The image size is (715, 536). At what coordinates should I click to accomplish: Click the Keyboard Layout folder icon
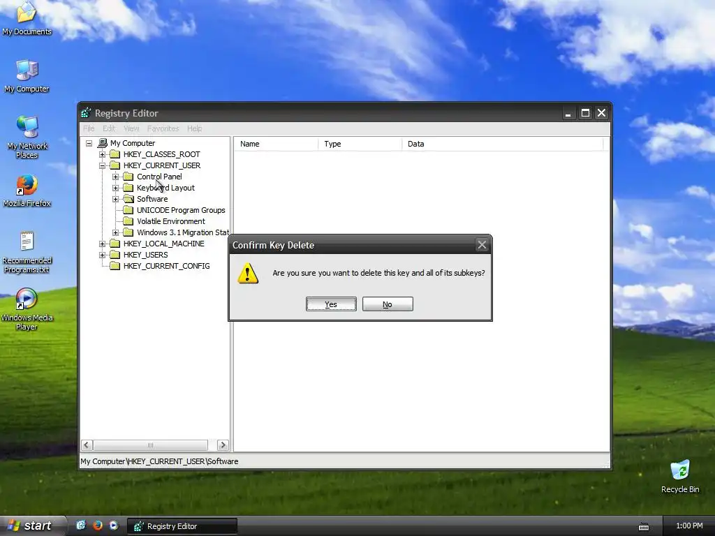(128, 188)
